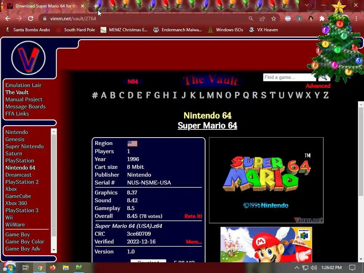This screenshot has height=273, width=364.
Task: Open the VX Heaven bookmark
Action: pos(263,30)
